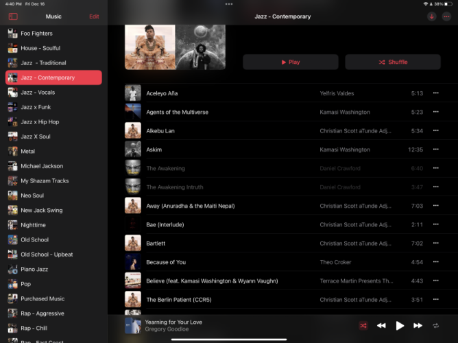Open more options for The Awakening
The image size is (458, 343).
point(435,168)
